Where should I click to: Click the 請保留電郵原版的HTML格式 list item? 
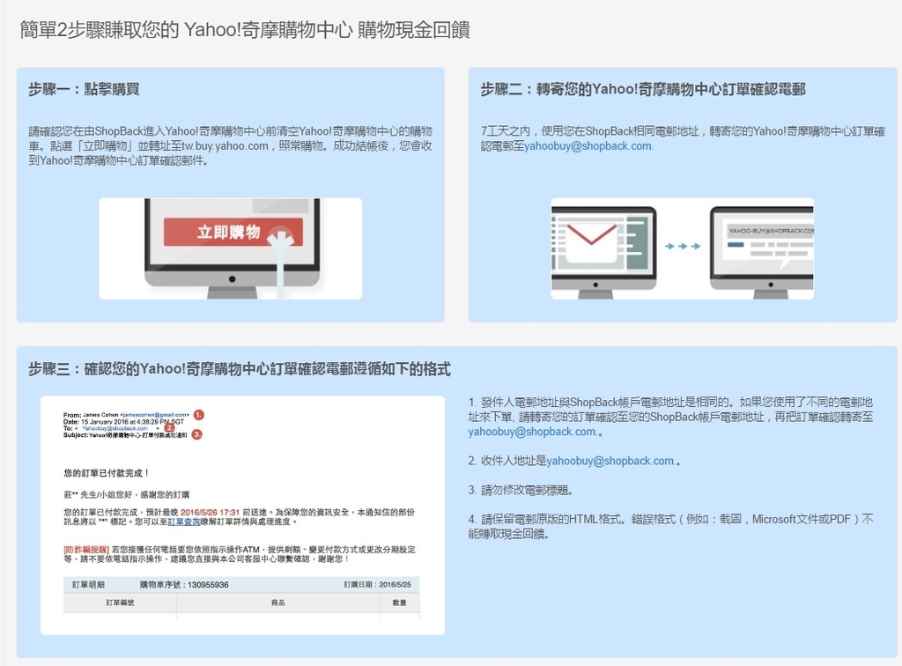[x=670, y=526]
